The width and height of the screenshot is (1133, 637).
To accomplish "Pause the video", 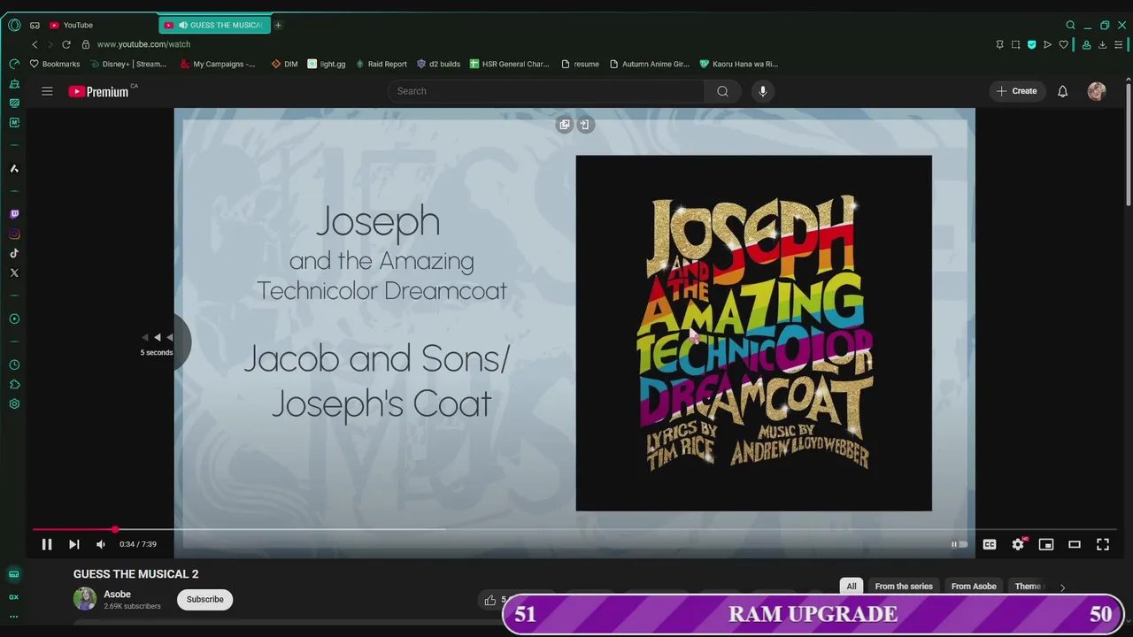I will click(x=47, y=544).
